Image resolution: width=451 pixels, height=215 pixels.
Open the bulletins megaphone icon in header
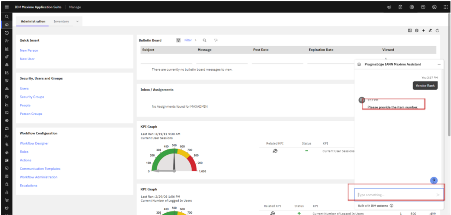click(x=389, y=7)
